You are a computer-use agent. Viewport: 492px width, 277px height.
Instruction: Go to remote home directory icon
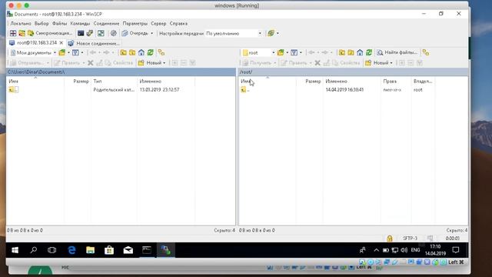pos(360,52)
